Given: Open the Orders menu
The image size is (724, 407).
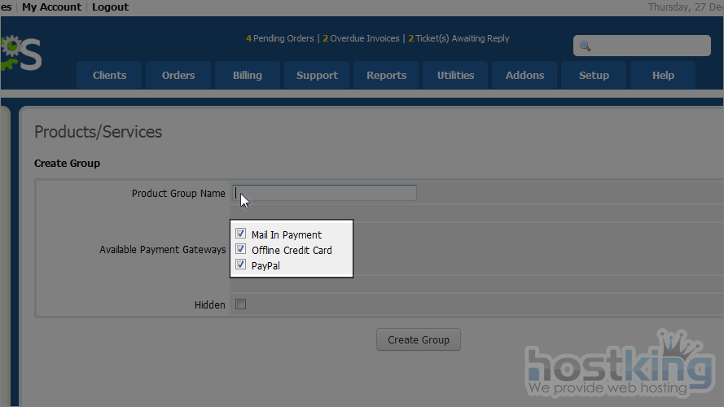Looking at the screenshot, I should coord(178,75).
